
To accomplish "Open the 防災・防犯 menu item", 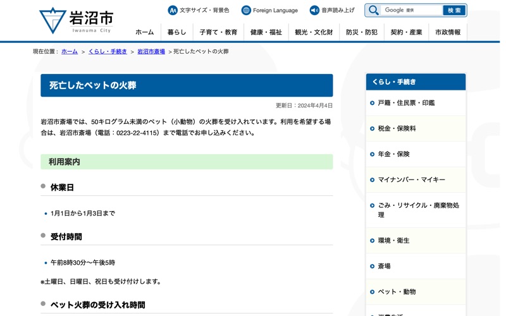I will pos(362,32).
